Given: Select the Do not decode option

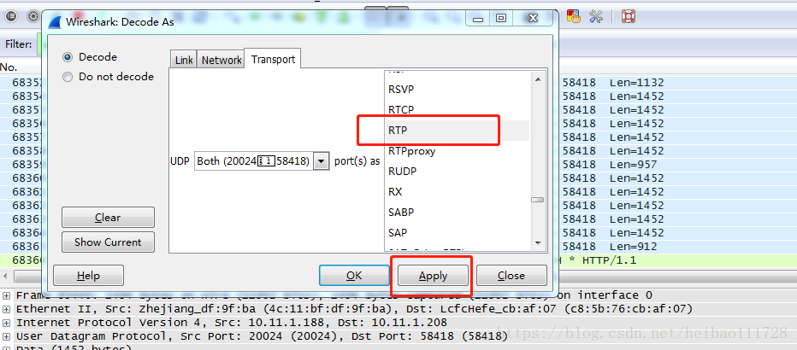Looking at the screenshot, I should tap(68, 77).
